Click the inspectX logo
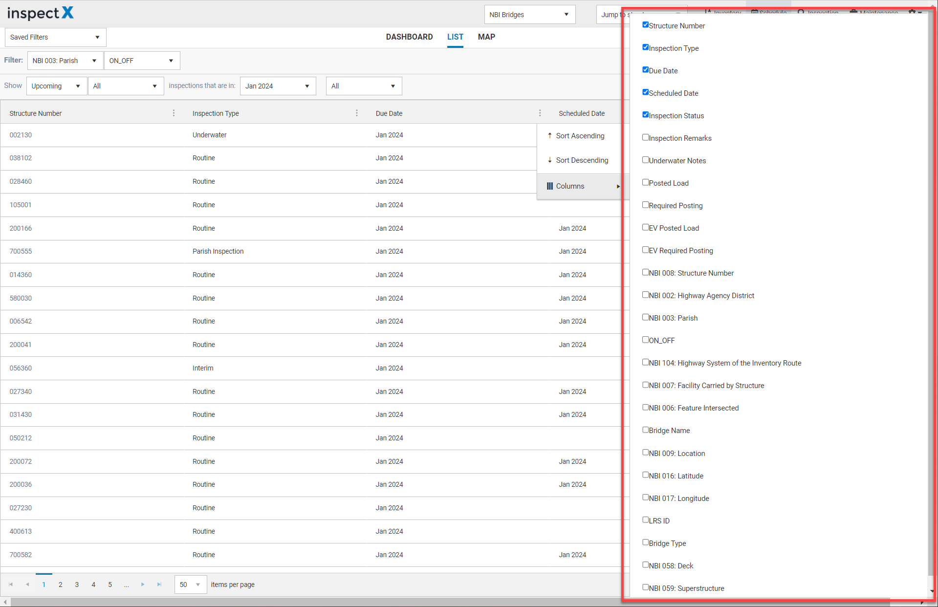938x607 pixels. (x=41, y=13)
